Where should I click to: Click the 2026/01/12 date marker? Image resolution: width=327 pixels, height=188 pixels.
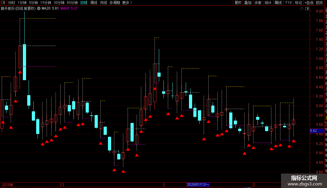point(198,185)
